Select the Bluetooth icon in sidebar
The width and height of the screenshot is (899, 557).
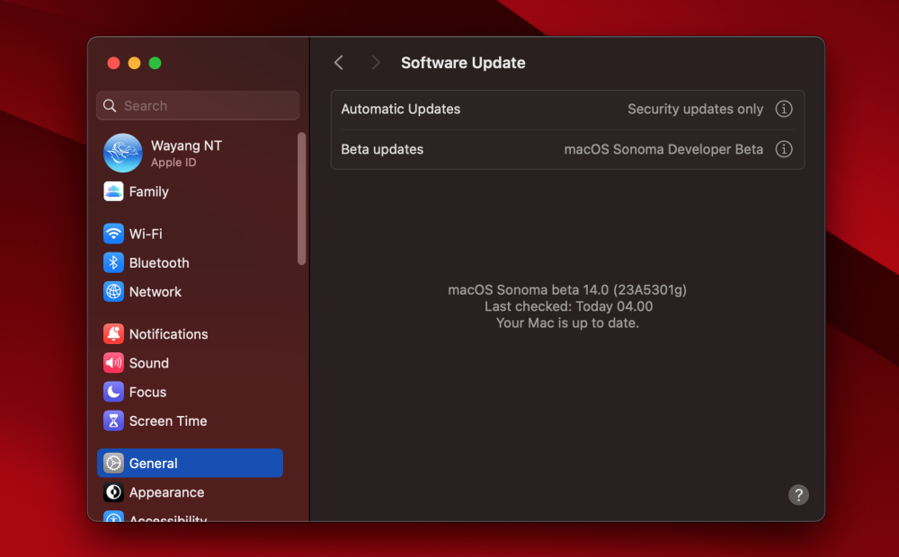pos(113,262)
